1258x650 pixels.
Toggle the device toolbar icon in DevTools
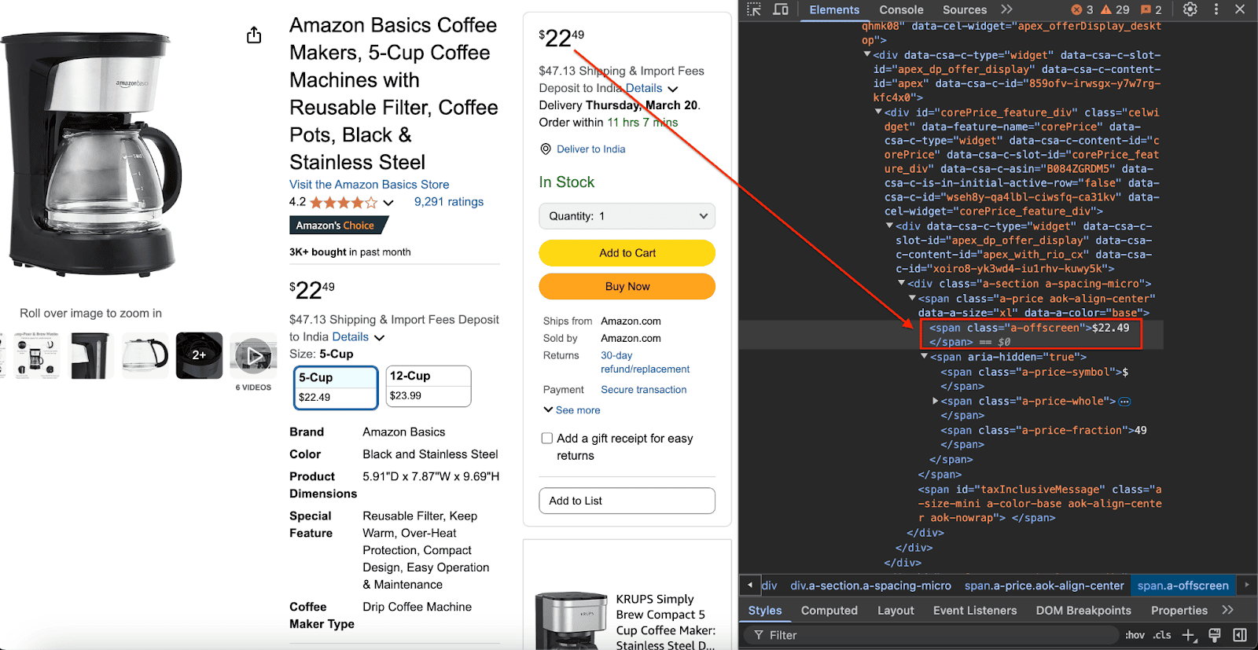click(781, 9)
